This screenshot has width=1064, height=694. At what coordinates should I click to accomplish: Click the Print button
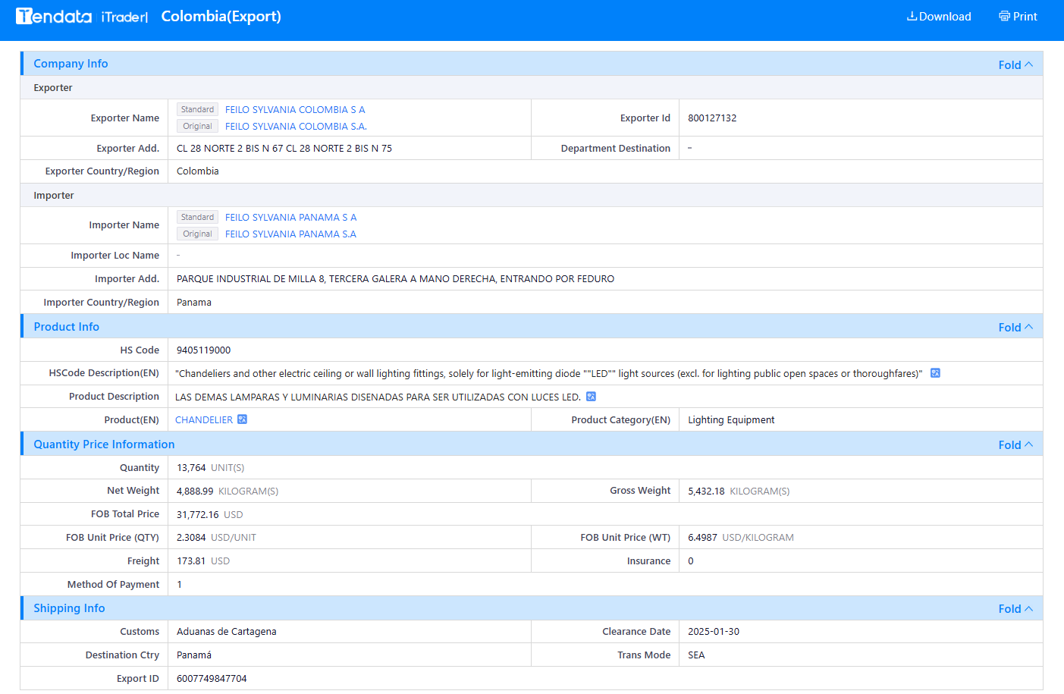coord(1018,17)
